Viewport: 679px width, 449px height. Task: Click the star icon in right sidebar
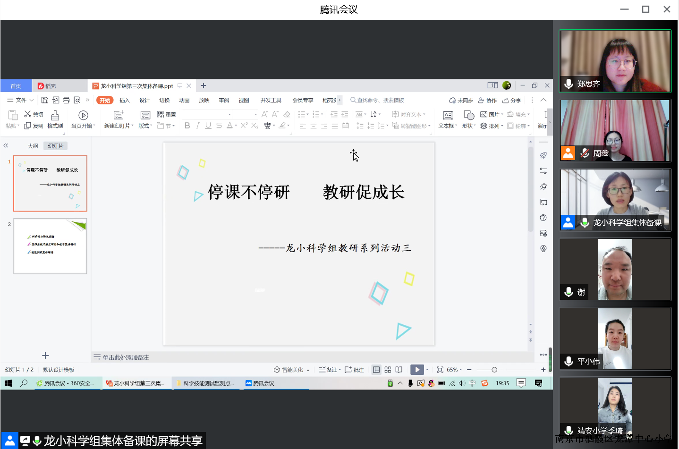(543, 186)
